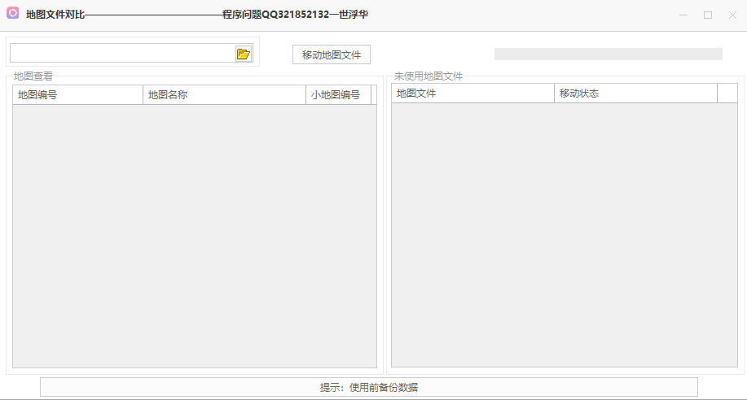The width and height of the screenshot is (747, 400).
Task: Click the app logo in title bar
Action: 13,13
